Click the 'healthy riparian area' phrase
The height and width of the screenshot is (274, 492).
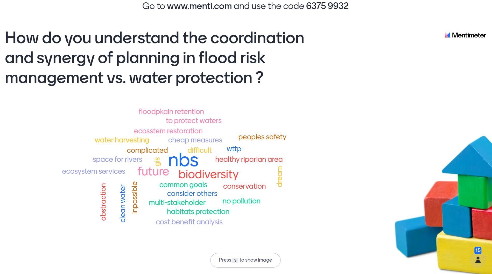pos(249,159)
